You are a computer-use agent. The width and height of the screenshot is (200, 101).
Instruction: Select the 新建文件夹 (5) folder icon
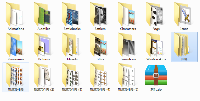[x=126, y=75]
